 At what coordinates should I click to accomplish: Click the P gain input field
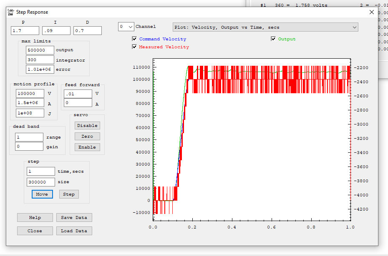(x=25, y=31)
